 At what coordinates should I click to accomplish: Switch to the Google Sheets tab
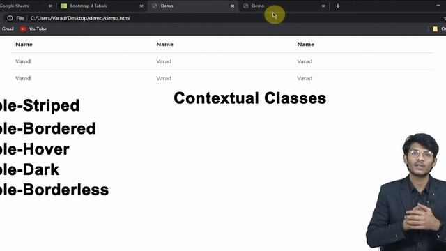pyautogui.click(x=27, y=6)
